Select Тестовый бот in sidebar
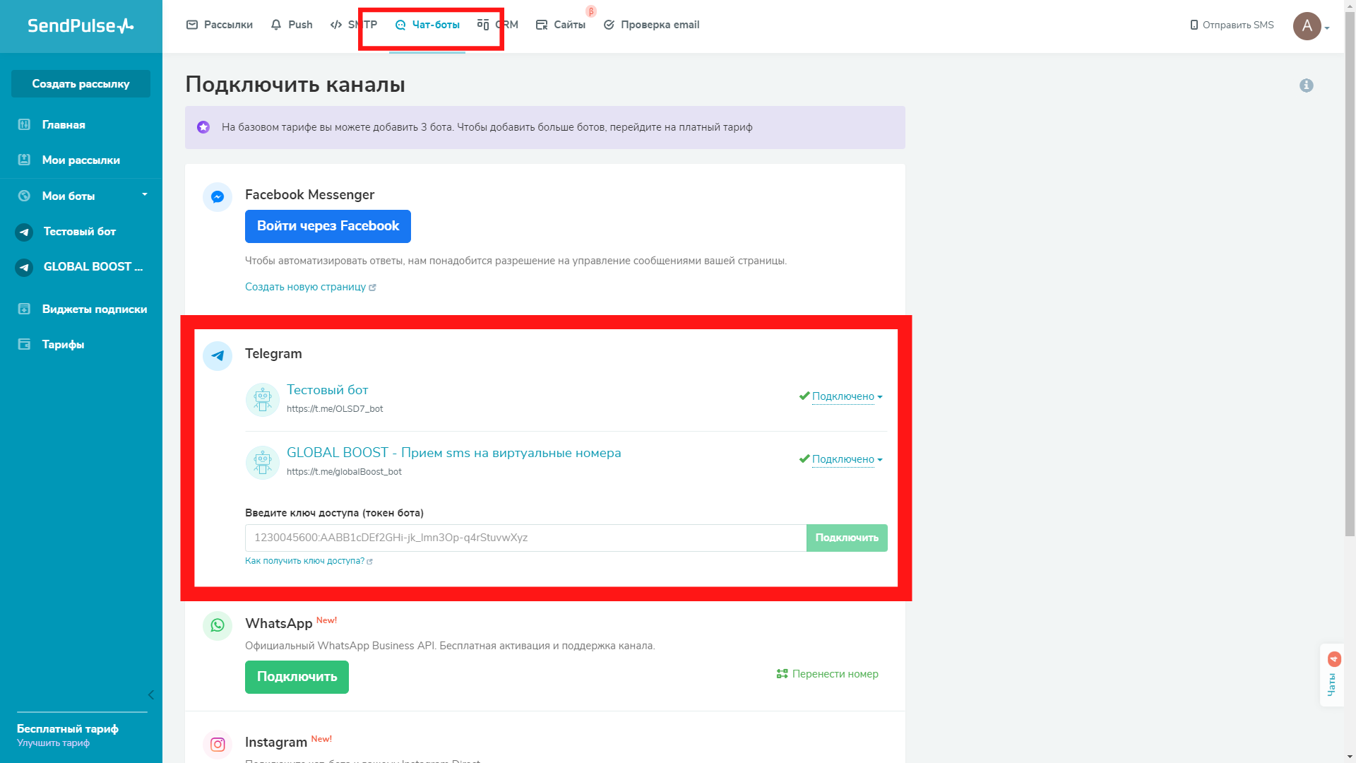Image resolution: width=1356 pixels, height=763 pixels. 81,232
